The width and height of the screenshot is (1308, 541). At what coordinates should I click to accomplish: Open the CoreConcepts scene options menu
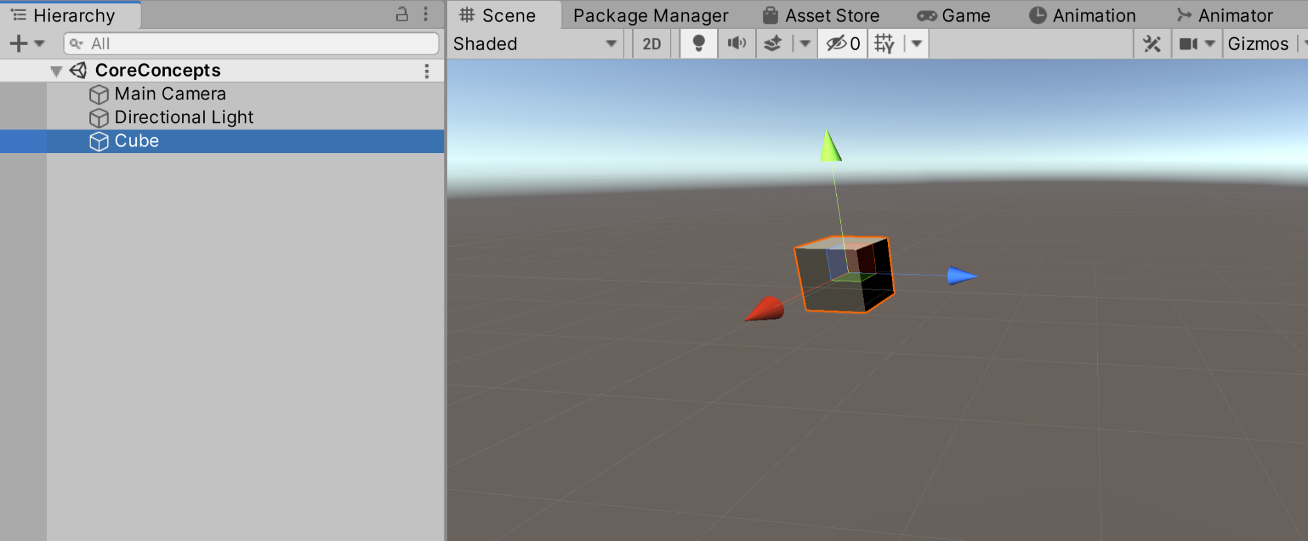427,71
